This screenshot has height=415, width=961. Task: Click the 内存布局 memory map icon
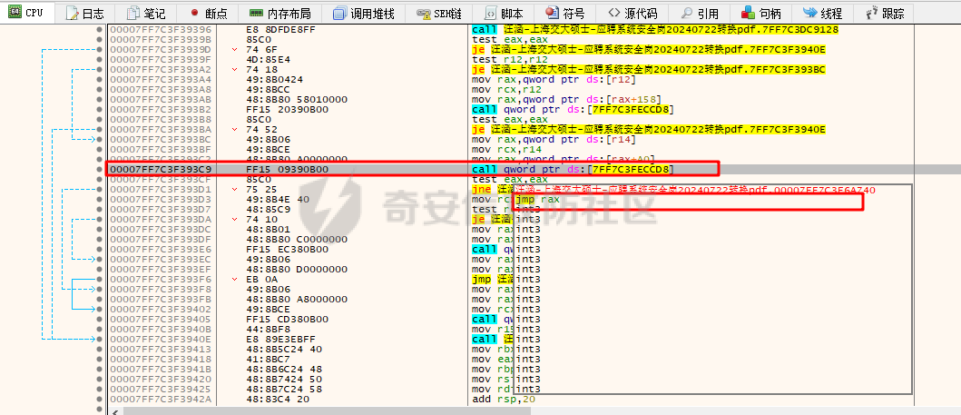pos(257,14)
